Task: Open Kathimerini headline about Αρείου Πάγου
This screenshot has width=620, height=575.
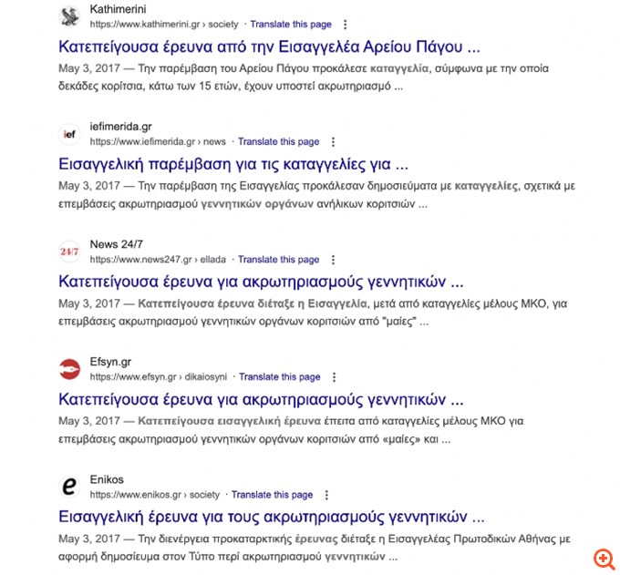Action: click(269, 46)
